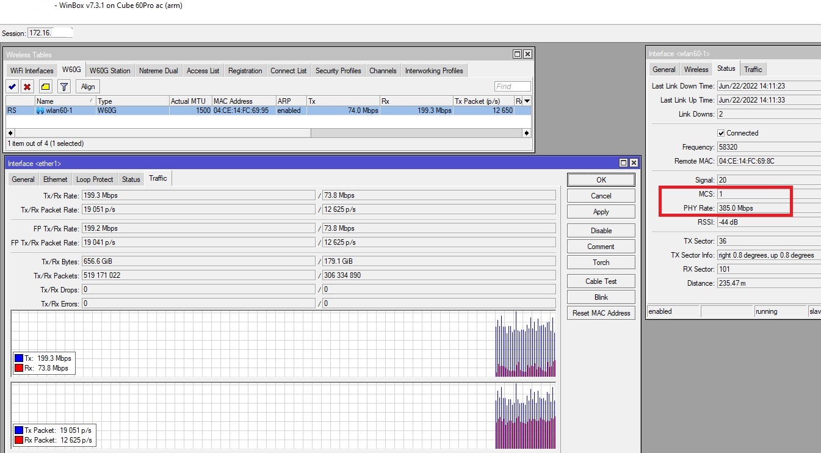Image resolution: width=821 pixels, height=453 pixels.
Task: Click the Reset MAC Address button
Action: tap(601, 313)
